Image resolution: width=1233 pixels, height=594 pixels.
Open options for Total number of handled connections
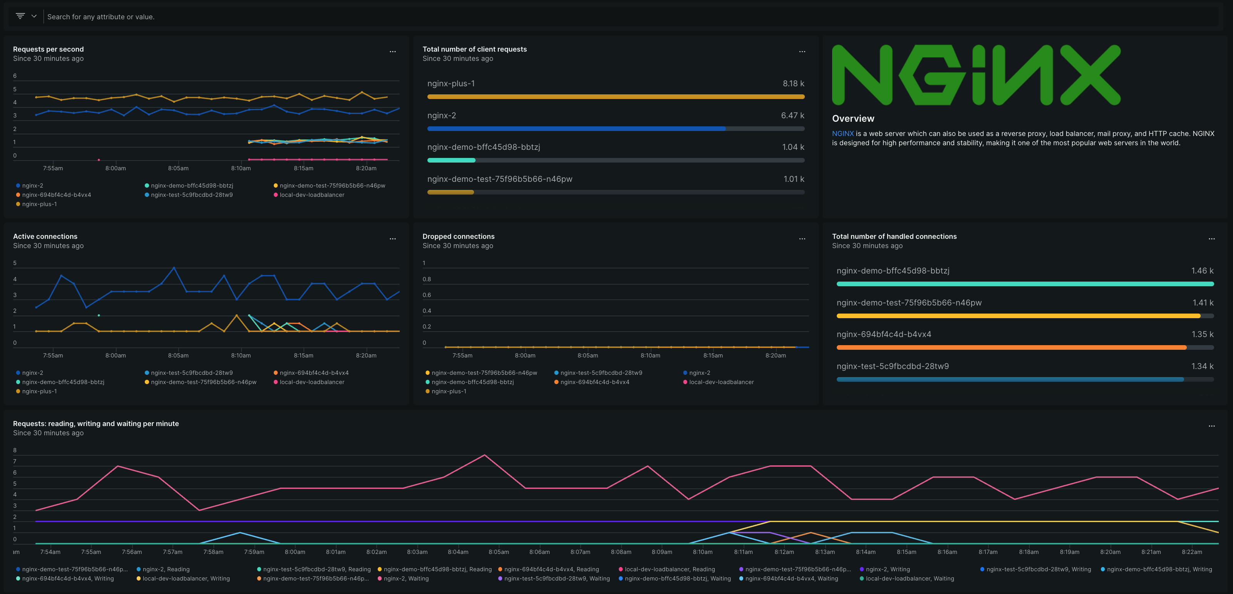1211,238
